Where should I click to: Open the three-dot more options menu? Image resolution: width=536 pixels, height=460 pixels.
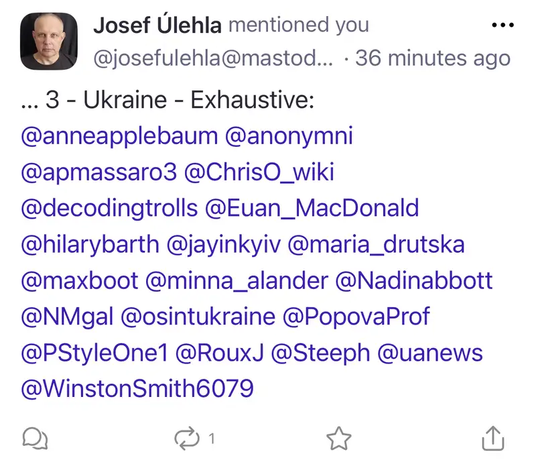point(502,26)
